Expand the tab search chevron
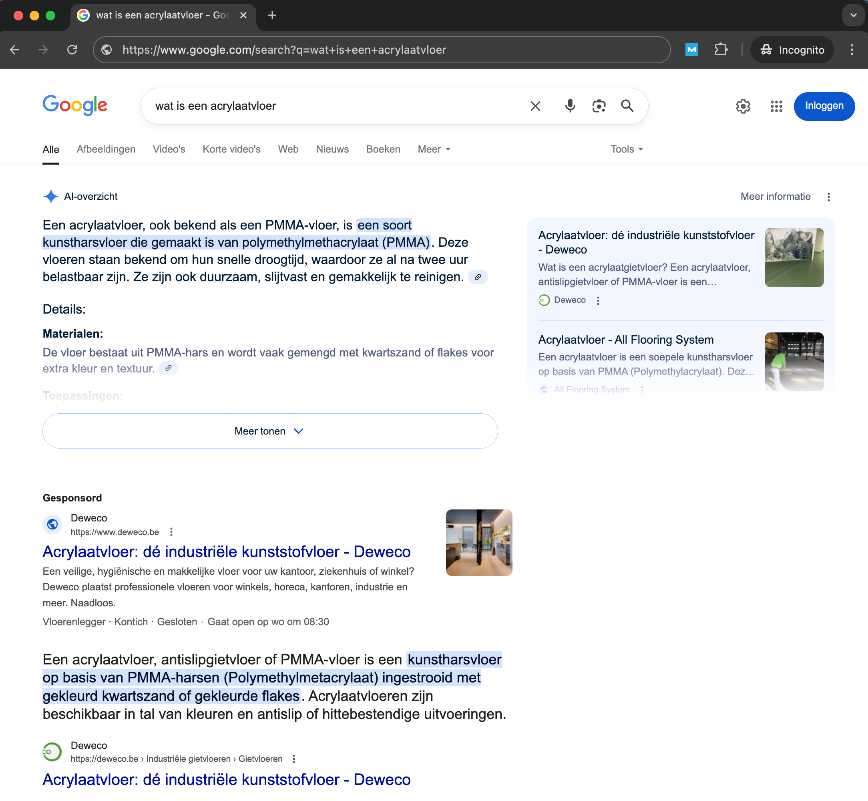868x801 pixels. click(x=853, y=16)
